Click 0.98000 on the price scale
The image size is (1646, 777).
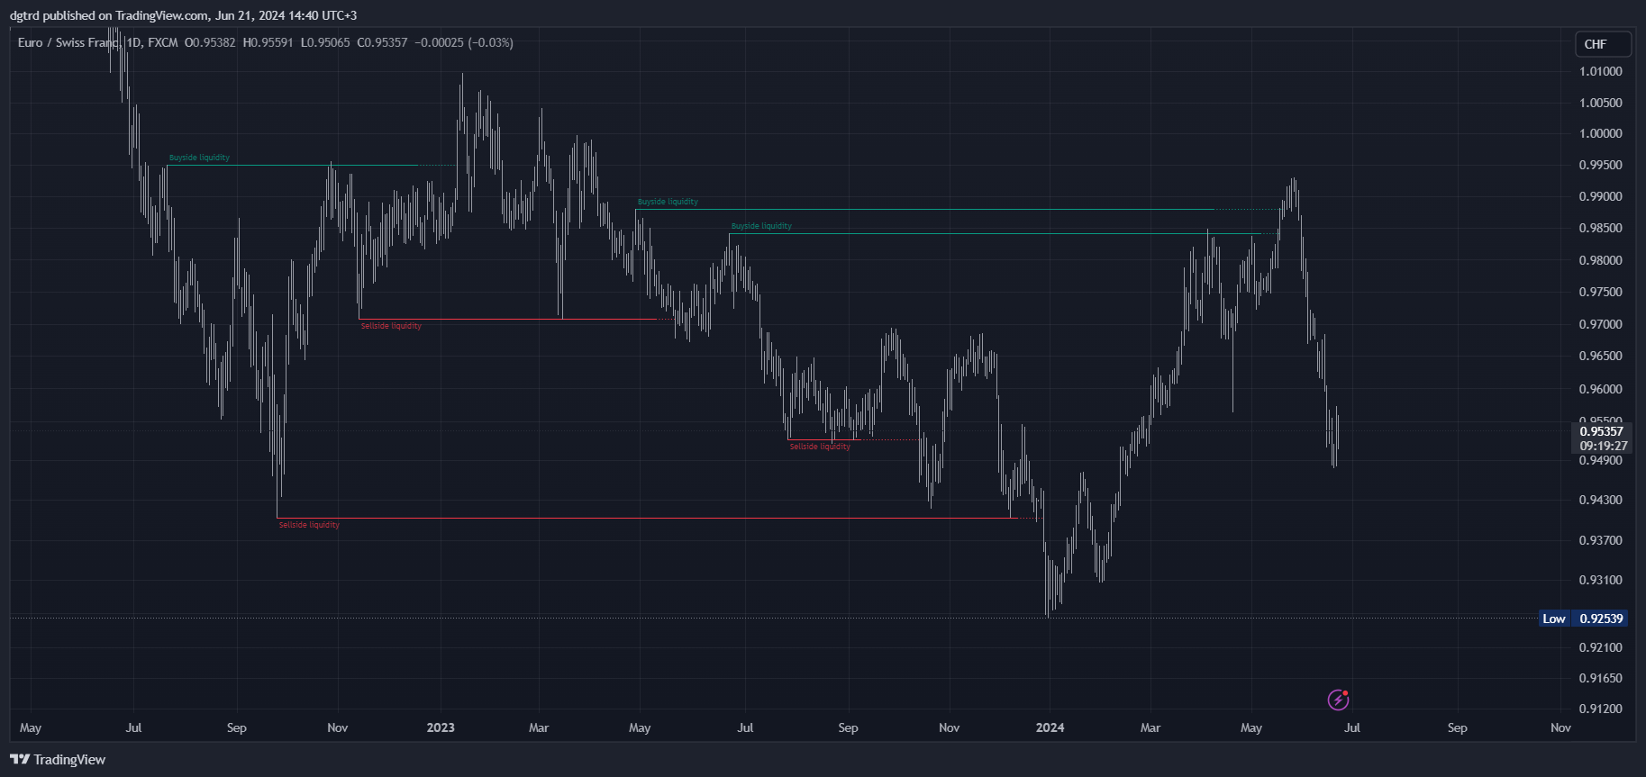[1601, 260]
